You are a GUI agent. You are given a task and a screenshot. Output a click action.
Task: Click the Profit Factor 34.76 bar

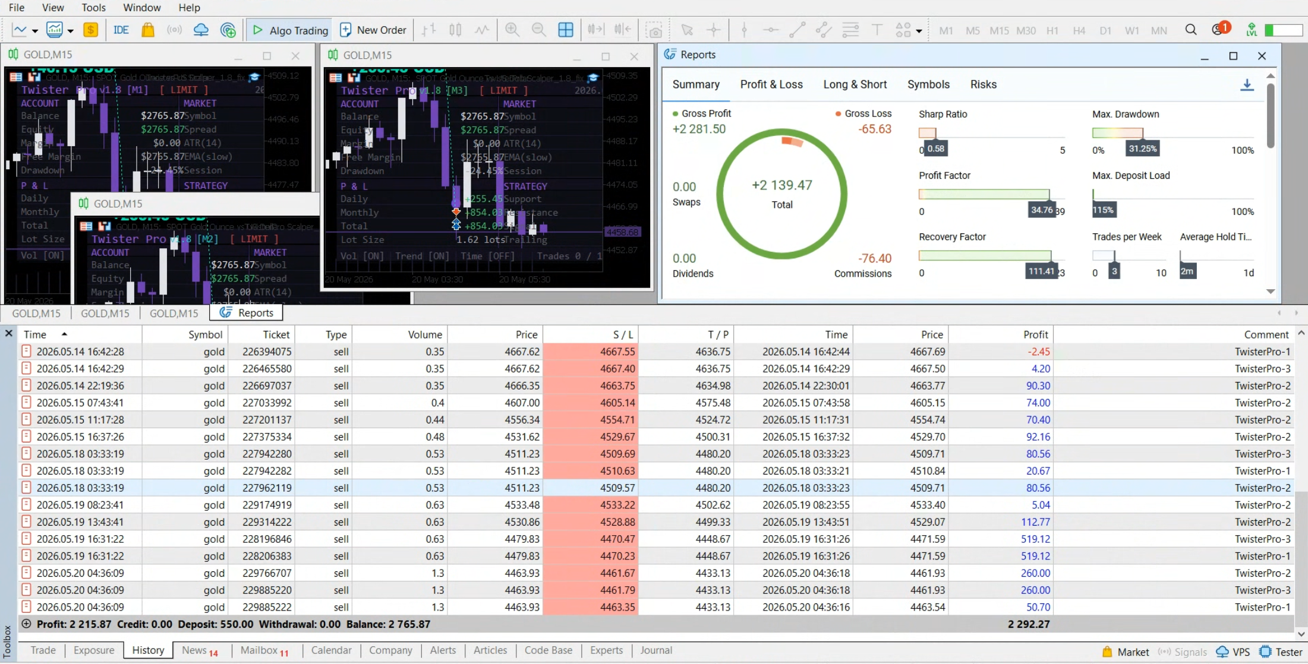click(x=984, y=194)
